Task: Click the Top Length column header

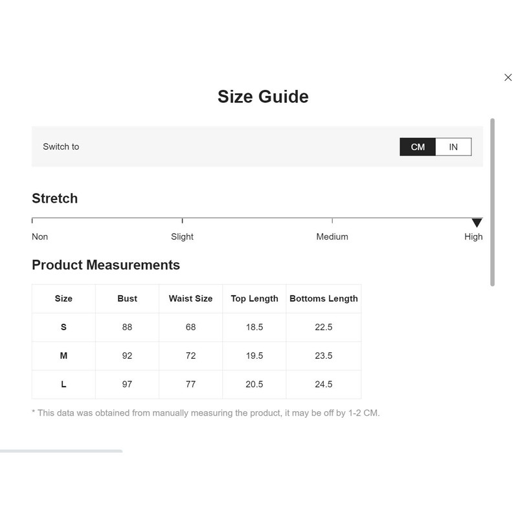Action: (x=254, y=298)
